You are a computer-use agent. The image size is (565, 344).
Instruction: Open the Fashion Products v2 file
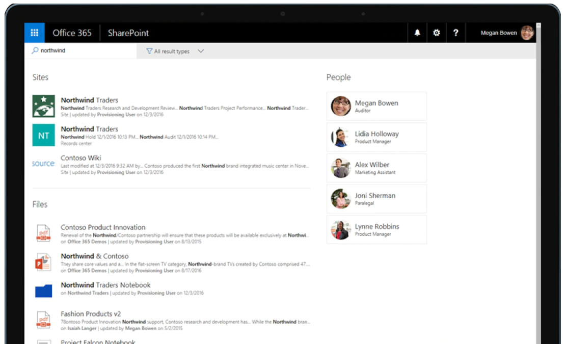tap(91, 314)
